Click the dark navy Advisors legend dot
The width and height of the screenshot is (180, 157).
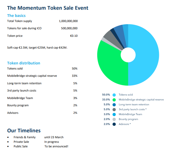114,124
